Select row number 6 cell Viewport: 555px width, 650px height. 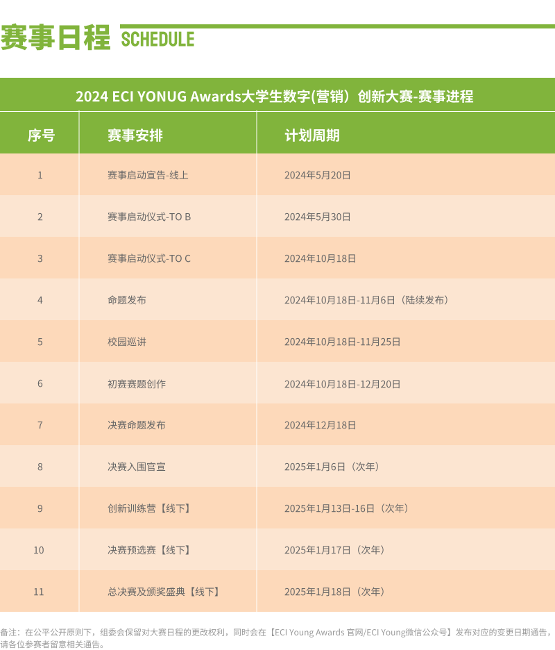[40, 383]
